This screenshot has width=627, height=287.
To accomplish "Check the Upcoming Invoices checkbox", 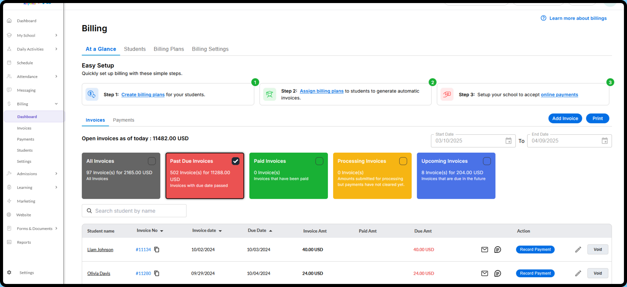I will pos(487,161).
